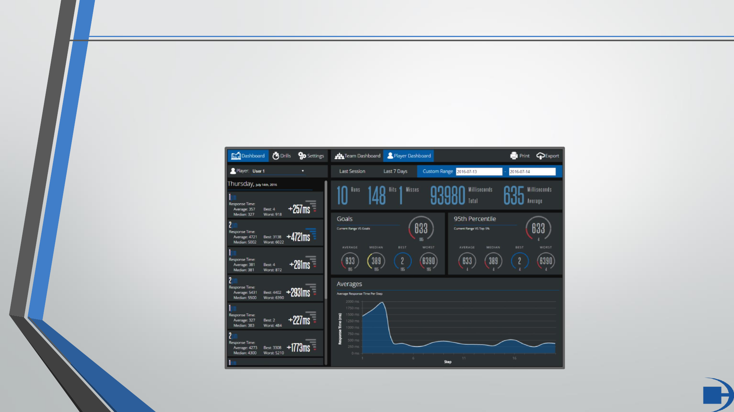This screenshot has height=412, width=734.
Task: Click the Settings gears icon
Action: pos(302,156)
